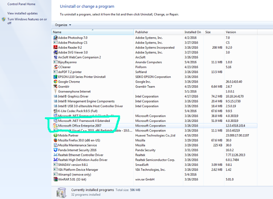Image resolution: width=273 pixels, height=199 pixels.
Task: Click the SMADAV version 9.8.1 icon
Action: (x=55, y=164)
